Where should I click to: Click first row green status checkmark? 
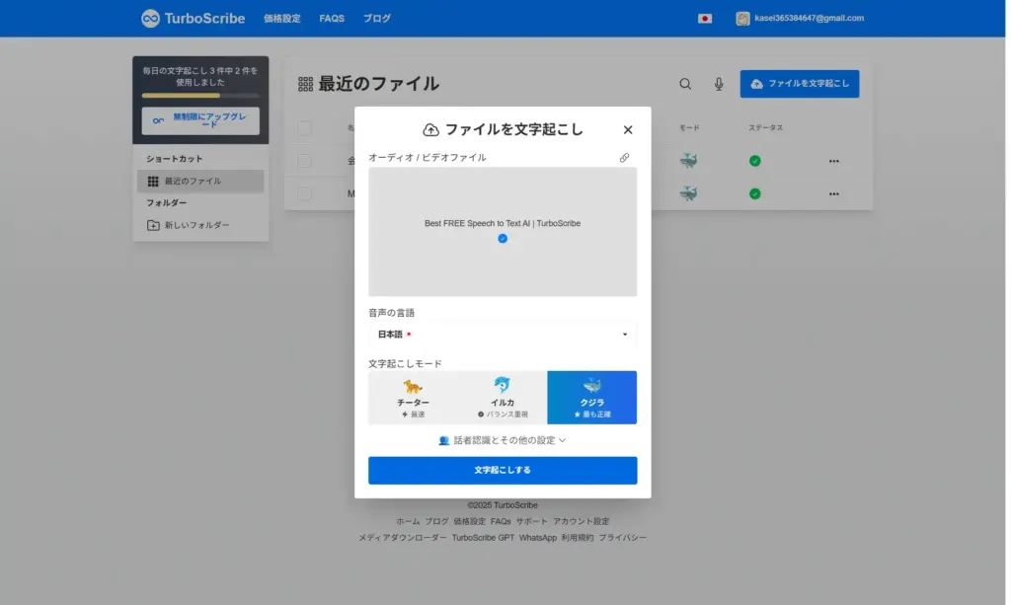tap(754, 161)
